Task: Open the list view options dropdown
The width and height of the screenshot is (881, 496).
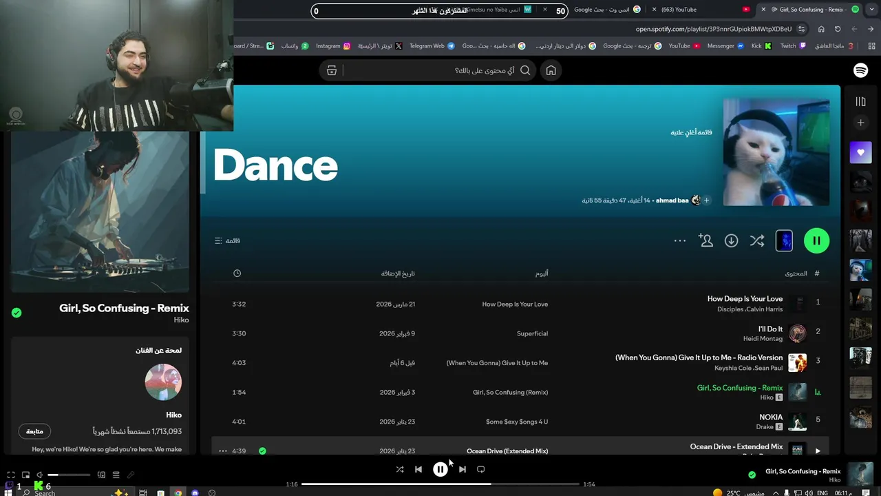Action: click(x=227, y=240)
